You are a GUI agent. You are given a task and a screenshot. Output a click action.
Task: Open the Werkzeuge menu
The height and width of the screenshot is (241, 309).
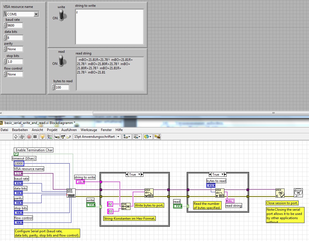(89, 130)
